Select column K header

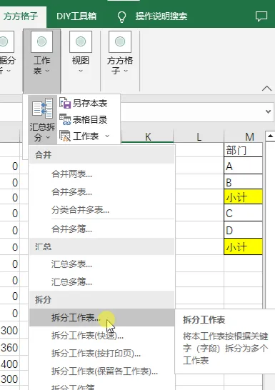[148, 136]
